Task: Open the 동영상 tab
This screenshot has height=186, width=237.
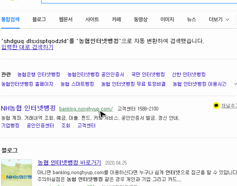Action: [x=141, y=19]
